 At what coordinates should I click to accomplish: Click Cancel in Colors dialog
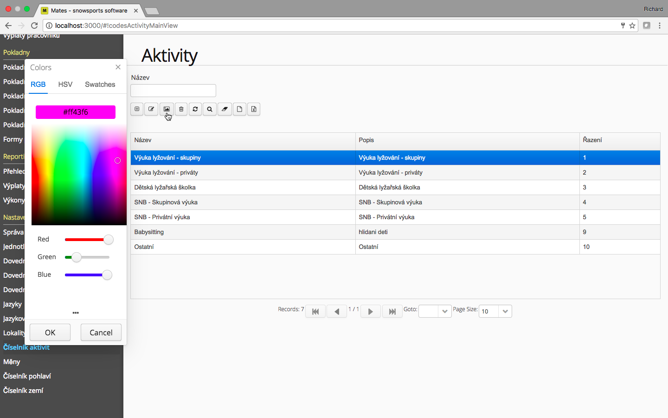pyautogui.click(x=101, y=333)
